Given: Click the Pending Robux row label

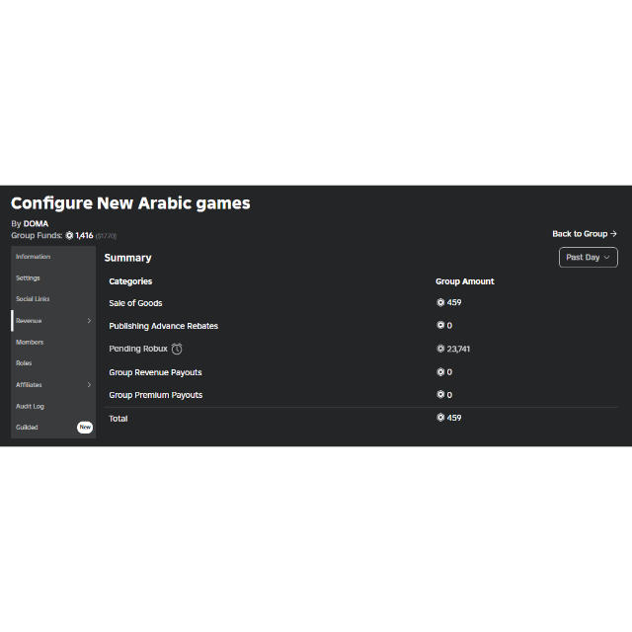Looking at the screenshot, I should point(138,349).
